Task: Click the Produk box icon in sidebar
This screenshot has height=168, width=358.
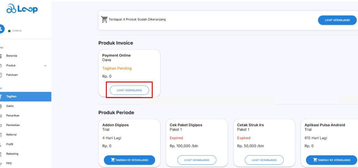Action: (x=1, y=65)
